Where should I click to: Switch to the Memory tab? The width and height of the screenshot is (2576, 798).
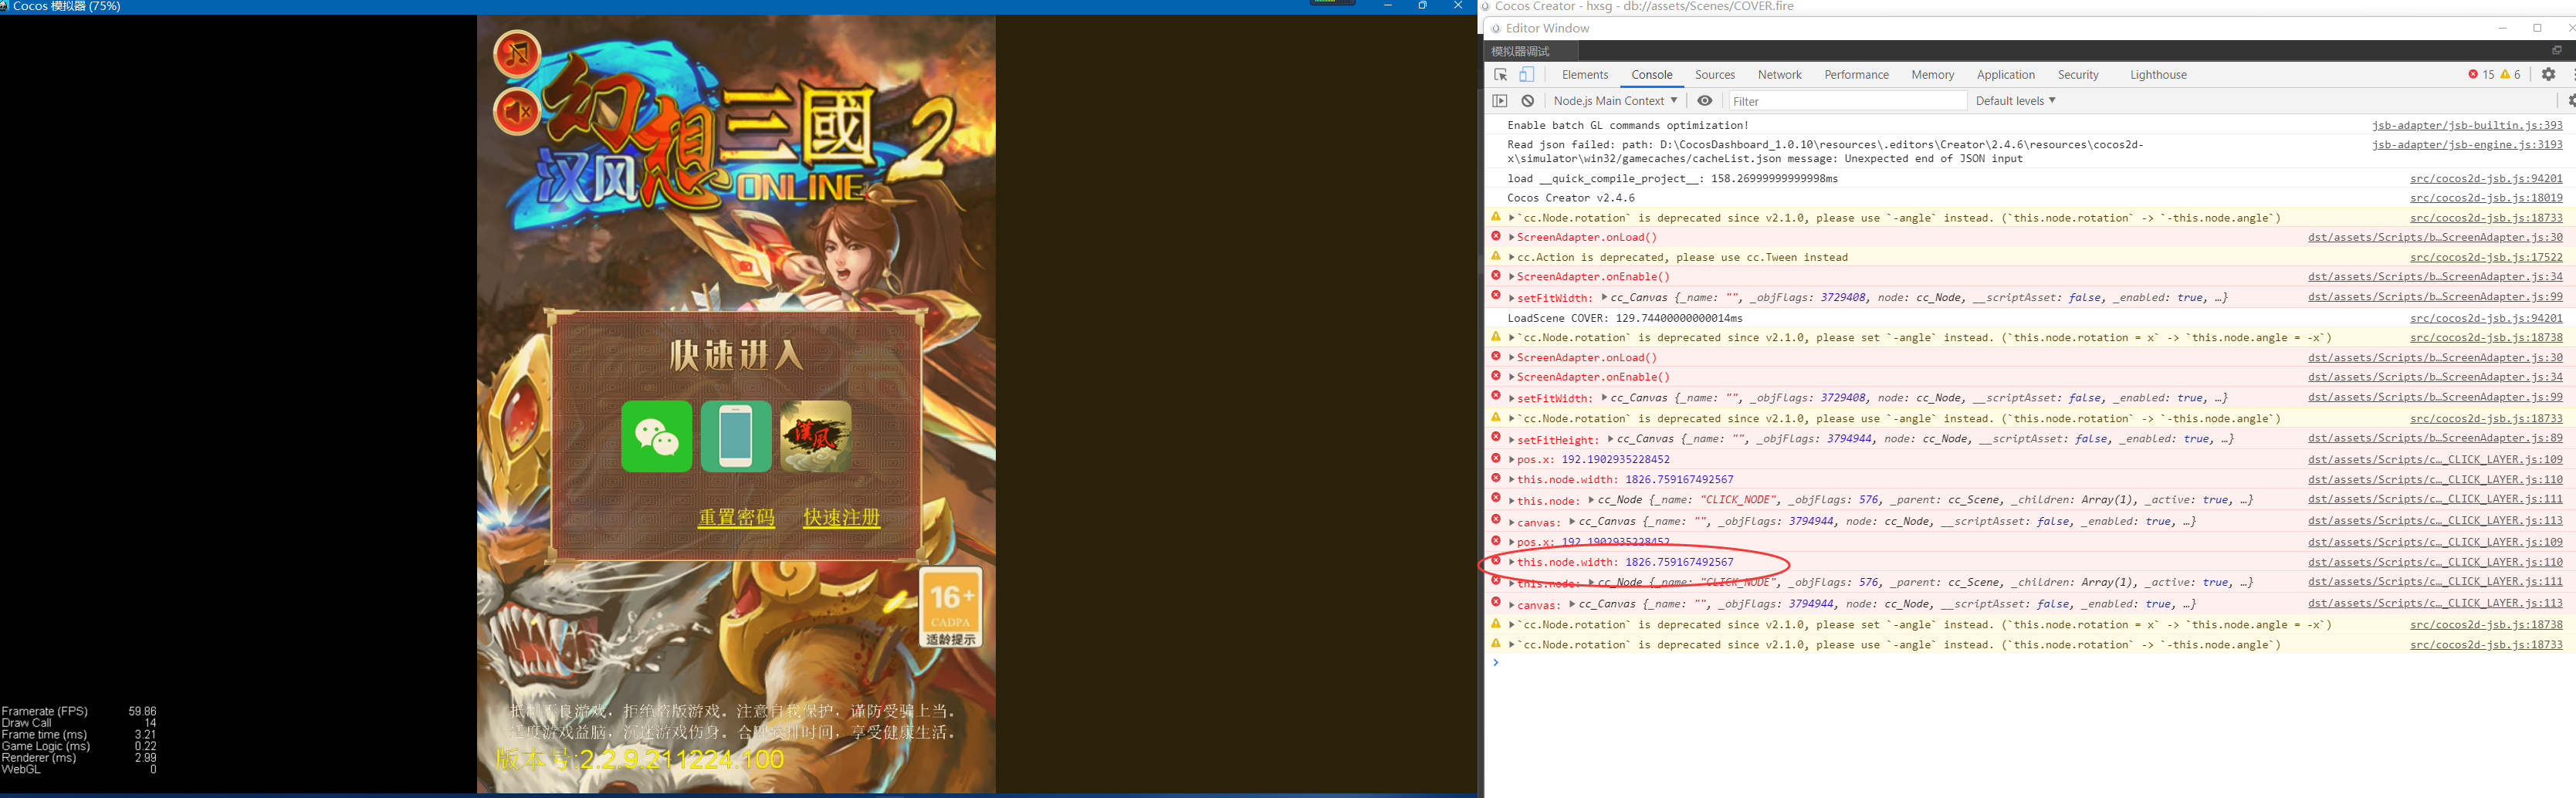click(x=1933, y=75)
